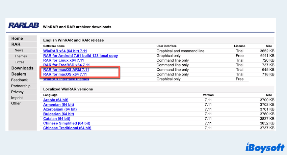Select RAR in the sidebar
This screenshot has height=155, width=287.
(16, 44)
